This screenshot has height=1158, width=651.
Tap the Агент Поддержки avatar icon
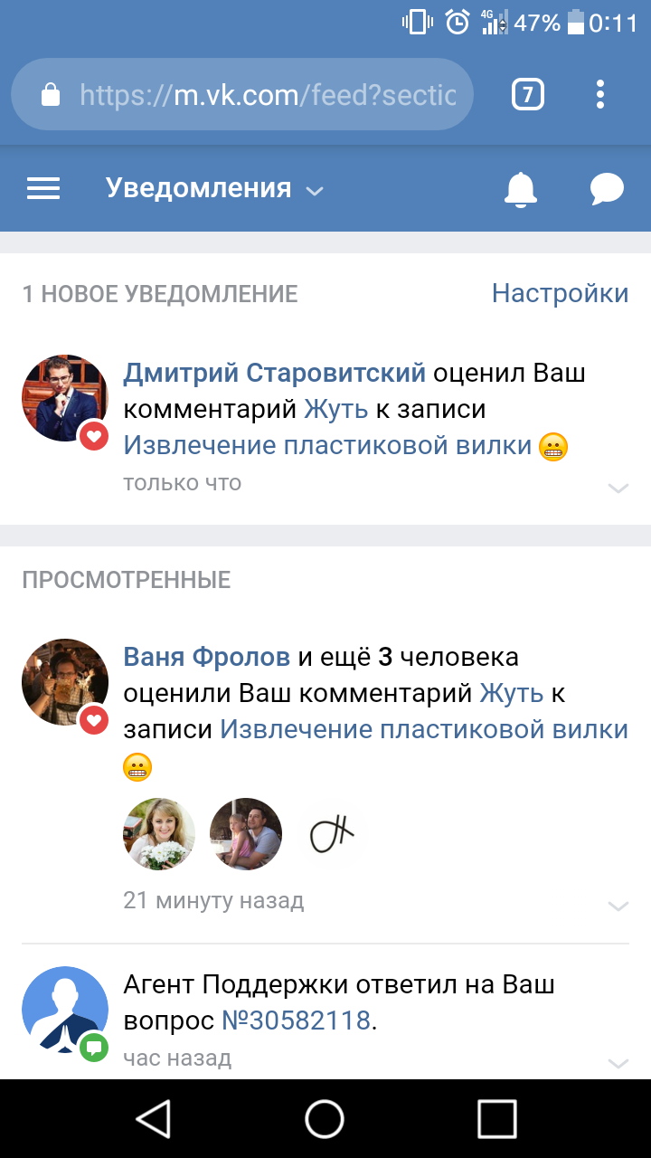(64, 1009)
